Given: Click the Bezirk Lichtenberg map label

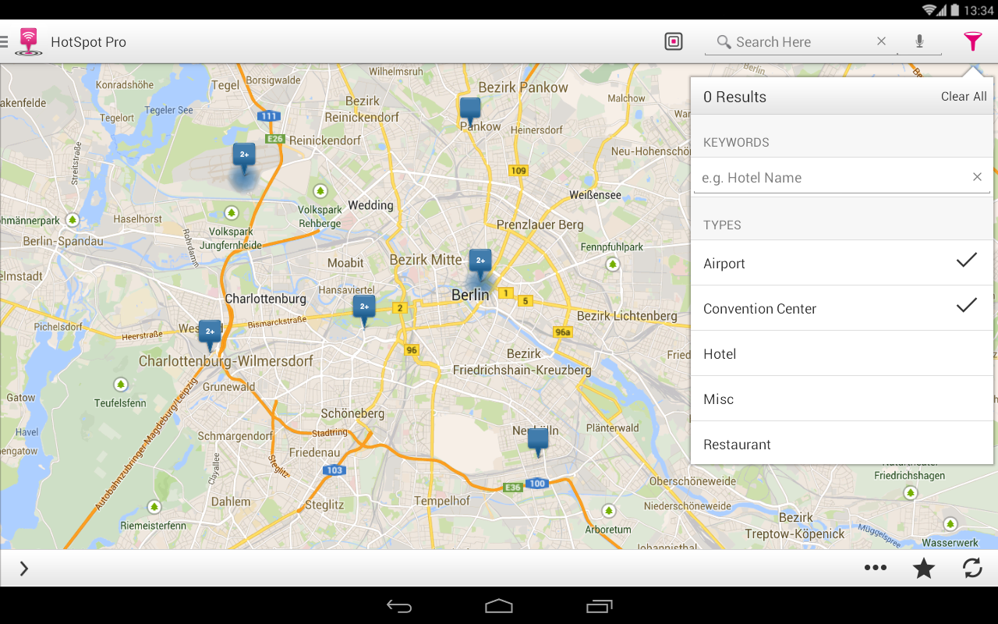Looking at the screenshot, I should pos(627,316).
